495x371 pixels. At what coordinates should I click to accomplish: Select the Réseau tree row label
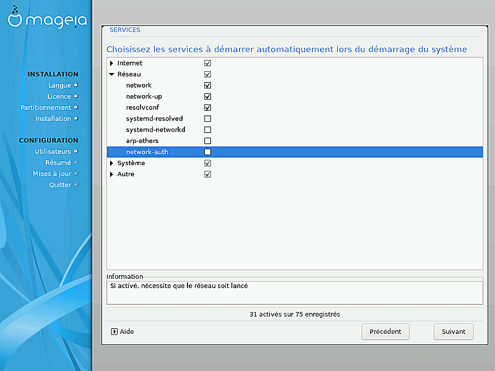pos(129,74)
